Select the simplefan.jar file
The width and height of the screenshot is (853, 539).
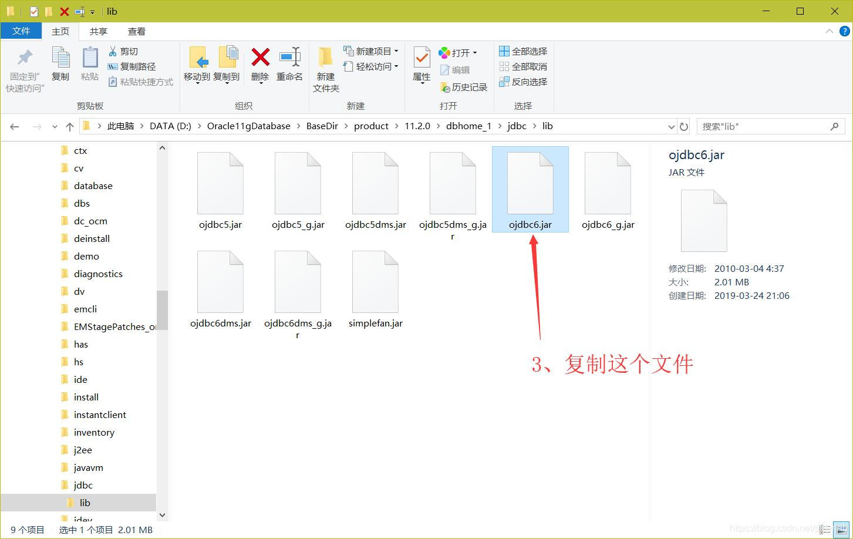pyautogui.click(x=375, y=290)
